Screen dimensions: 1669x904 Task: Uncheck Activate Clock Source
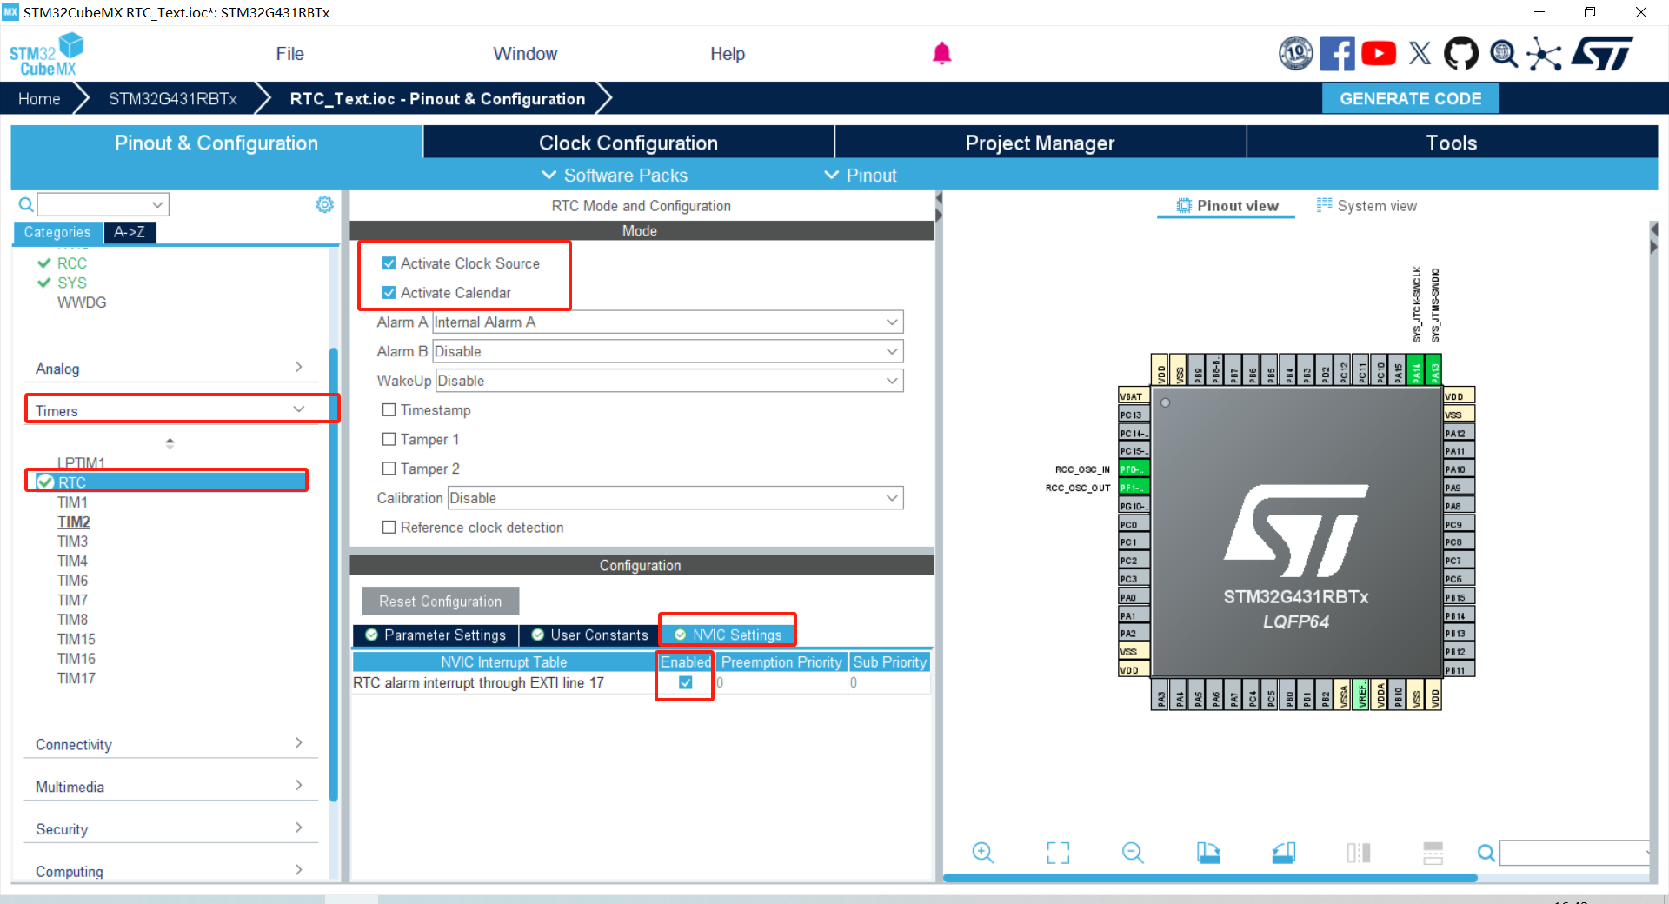tap(389, 263)
